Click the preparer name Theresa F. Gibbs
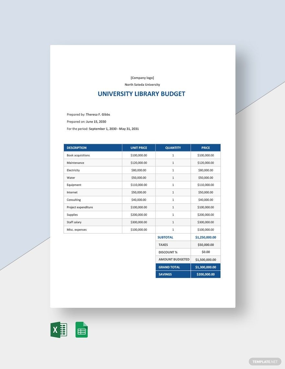This screenshot has height=369, width=285. (98, 115)
